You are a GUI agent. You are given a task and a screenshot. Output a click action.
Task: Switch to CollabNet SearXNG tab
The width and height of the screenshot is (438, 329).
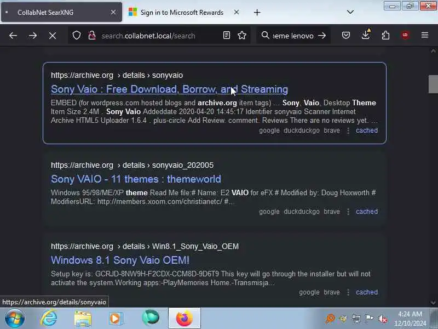click(x=61, y=12)
